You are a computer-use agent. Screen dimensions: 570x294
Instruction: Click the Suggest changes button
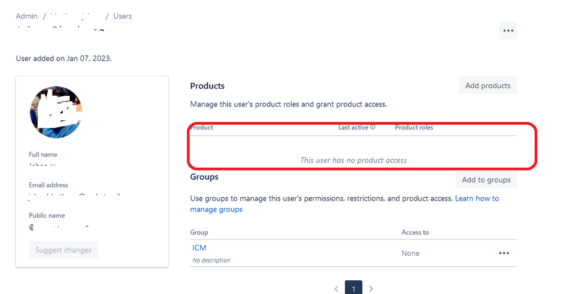coord(63,250)
